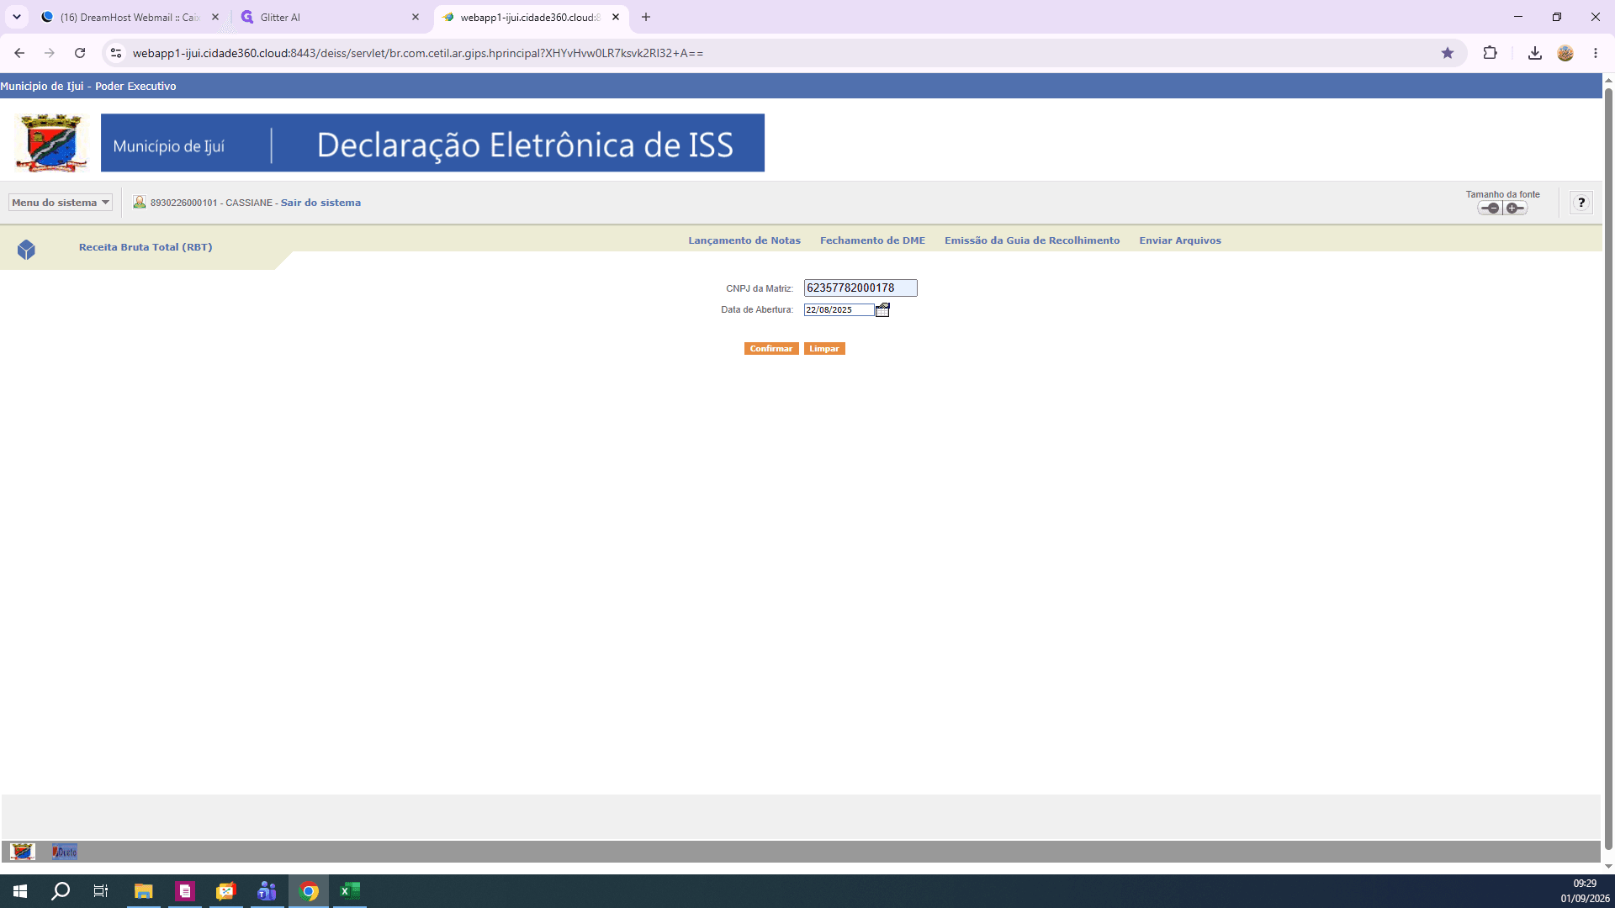
Task: Open the help question mark button
Action: click(1581, 203)
